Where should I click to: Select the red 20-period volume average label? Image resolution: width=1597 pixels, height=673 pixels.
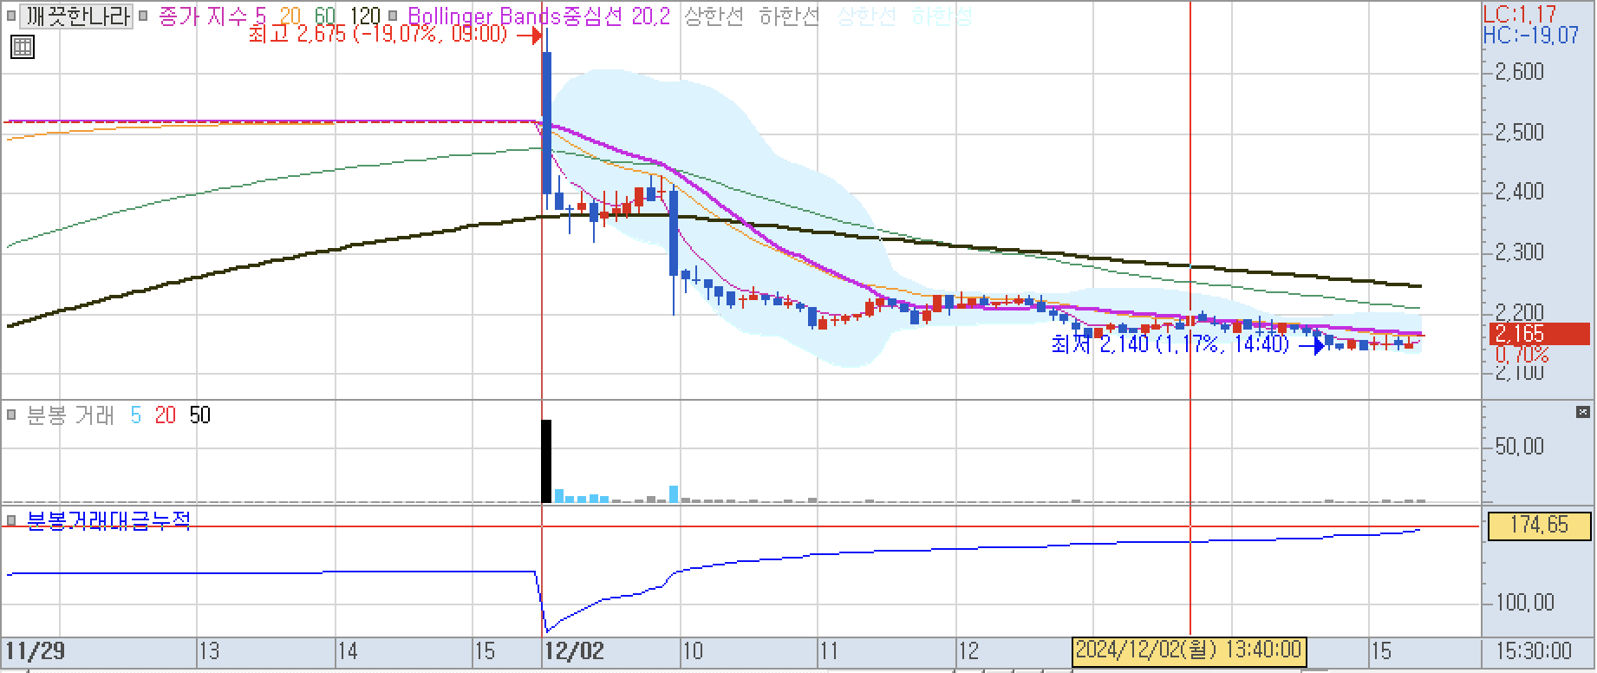pos(166,415)
